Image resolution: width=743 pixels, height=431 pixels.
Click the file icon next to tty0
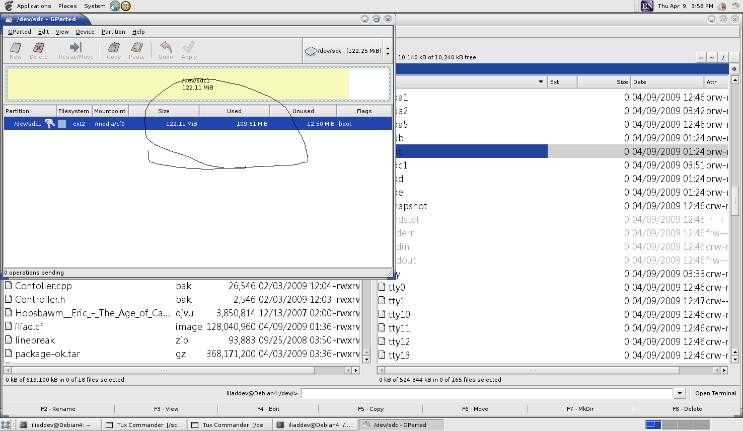pos(382,287)
